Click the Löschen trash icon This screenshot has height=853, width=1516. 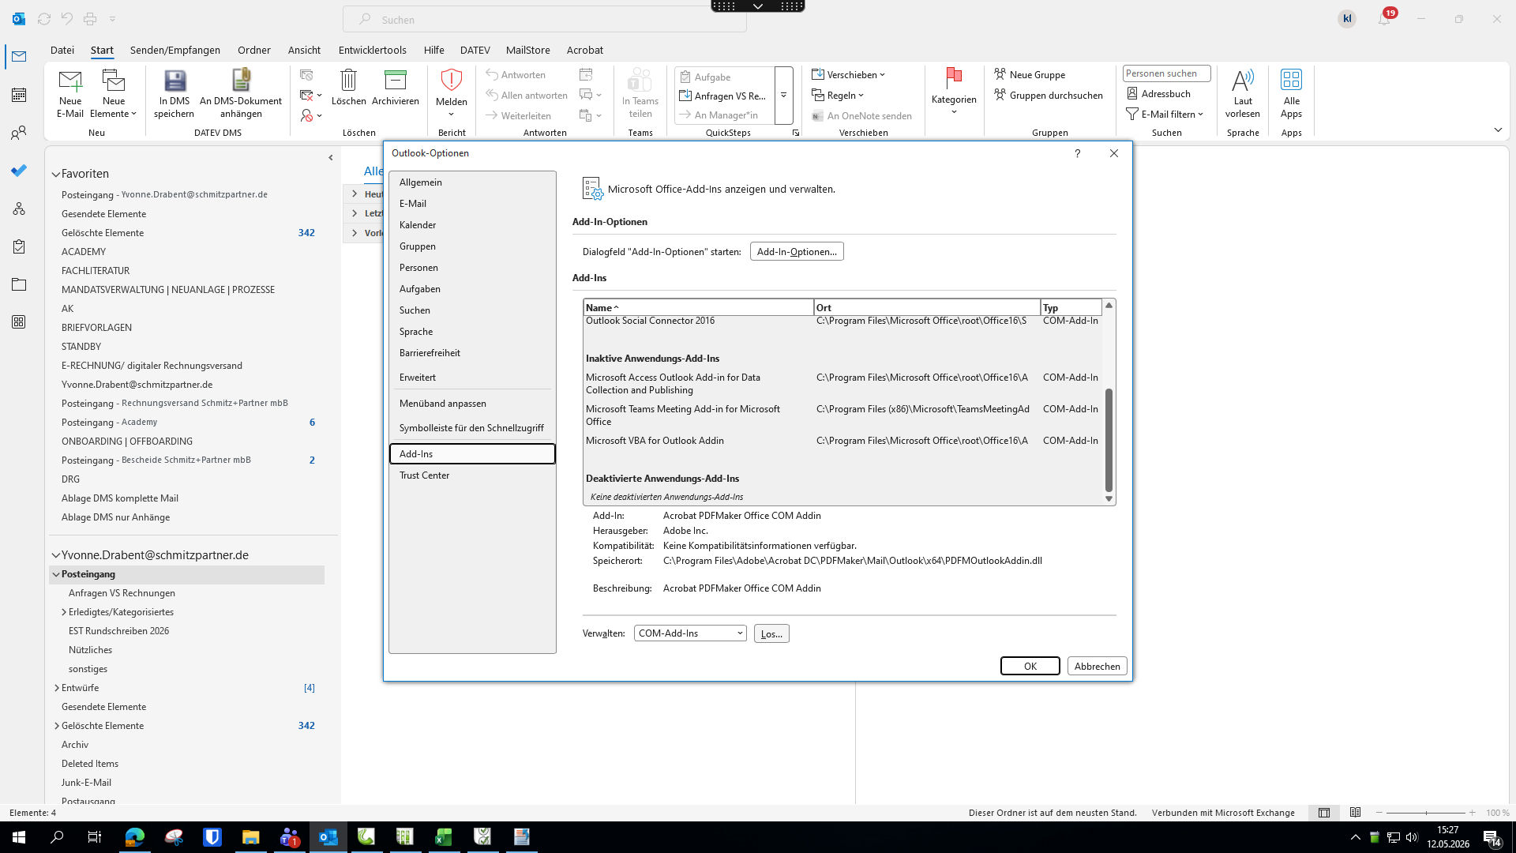[348, 81]
